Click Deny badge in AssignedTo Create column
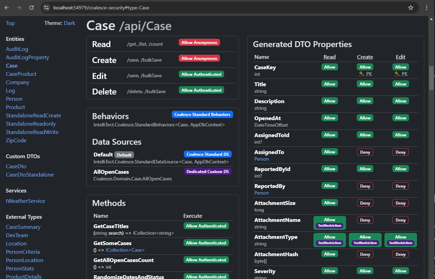 [x=365, y=152]
